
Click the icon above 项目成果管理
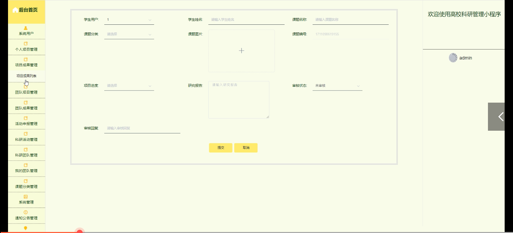26,60
